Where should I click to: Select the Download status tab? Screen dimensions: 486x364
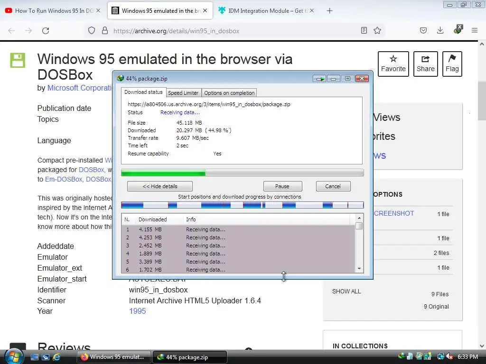pyautogui.click(x=143, y=92)
